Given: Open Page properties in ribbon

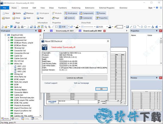Looking at the screenshot, I should [55, 18].
